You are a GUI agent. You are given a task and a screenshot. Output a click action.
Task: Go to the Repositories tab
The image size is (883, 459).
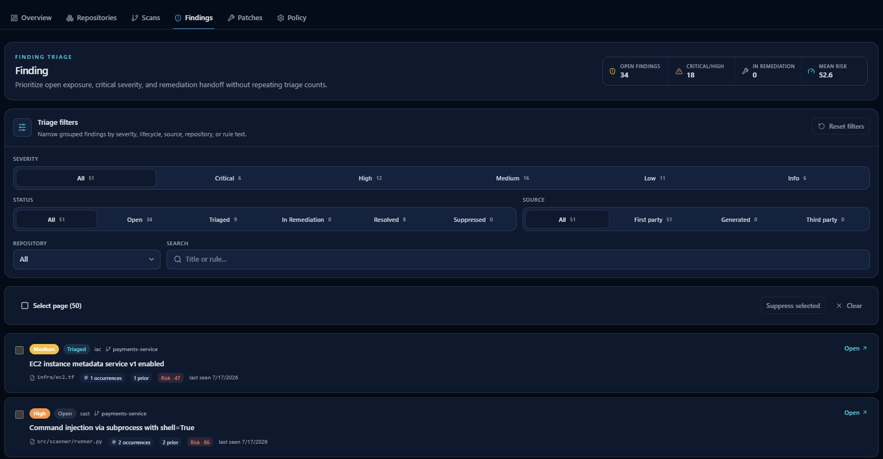[92, 18]
